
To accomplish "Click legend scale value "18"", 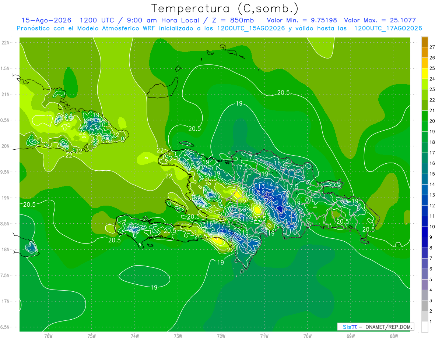I will tap(432, 142).
